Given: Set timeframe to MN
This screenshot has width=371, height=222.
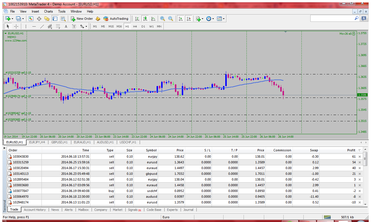Looking at the screenshot, I should (x=159, y=26).
